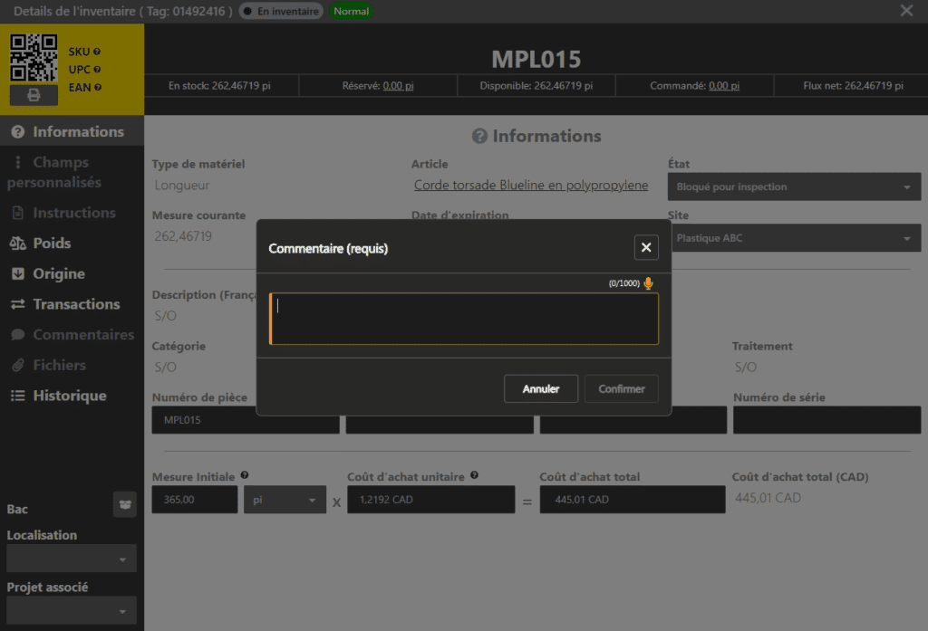Click the print button under QR code
Viewport: 928px width, 631px height.
34,95
